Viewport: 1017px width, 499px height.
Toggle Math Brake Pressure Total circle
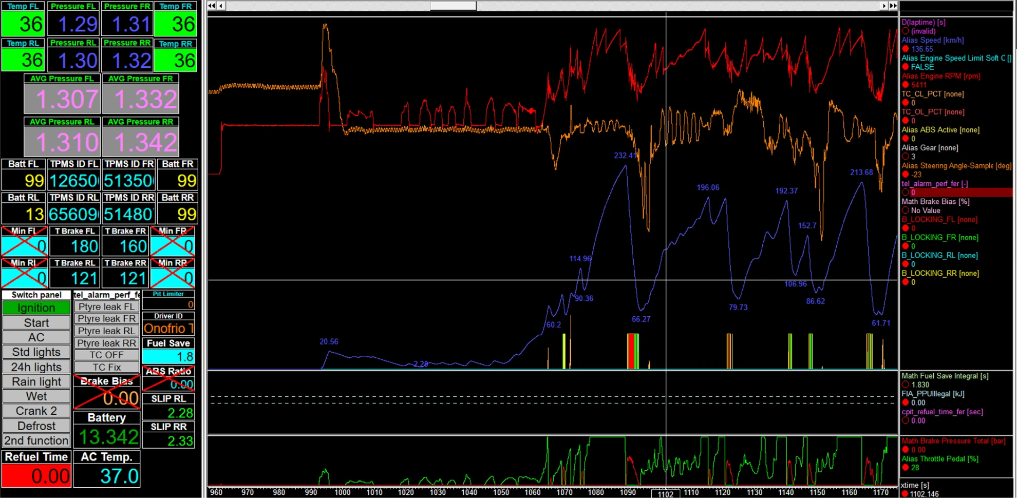click(x=906, y=450)
